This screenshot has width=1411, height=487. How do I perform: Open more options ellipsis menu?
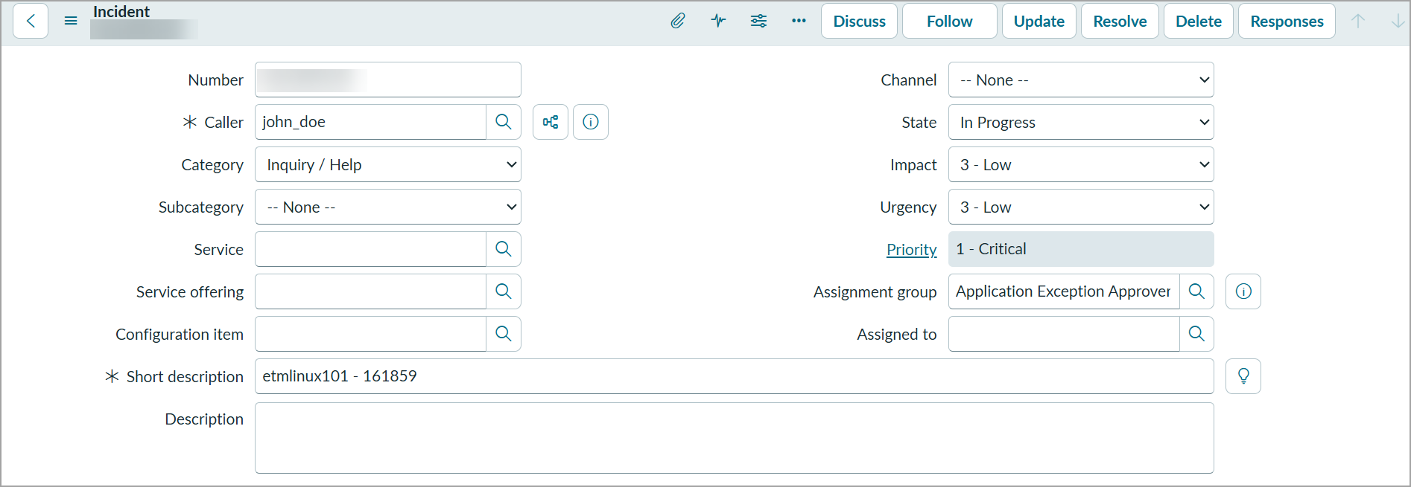pos(799,21)
